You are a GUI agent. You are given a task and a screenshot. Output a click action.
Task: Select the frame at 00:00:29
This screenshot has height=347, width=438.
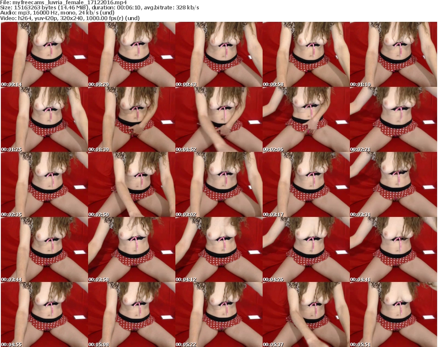[x=131, y=54]
